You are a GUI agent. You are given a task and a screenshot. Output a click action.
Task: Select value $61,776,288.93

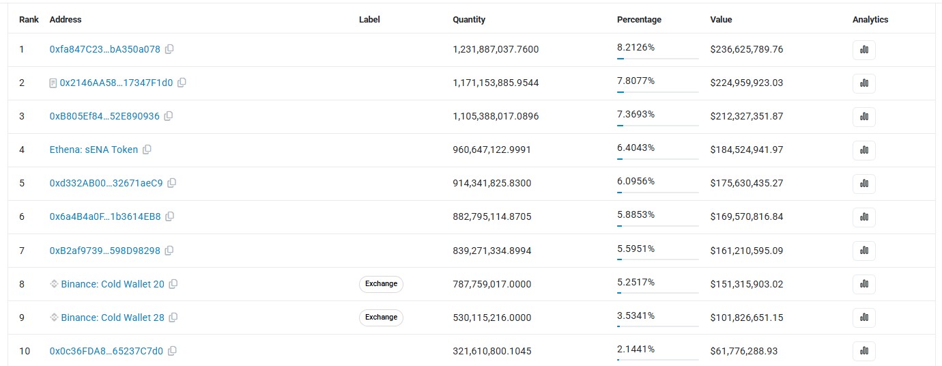click(x=744, y=351)
